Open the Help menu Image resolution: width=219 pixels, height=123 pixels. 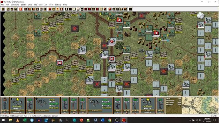(x=65, y=5)
